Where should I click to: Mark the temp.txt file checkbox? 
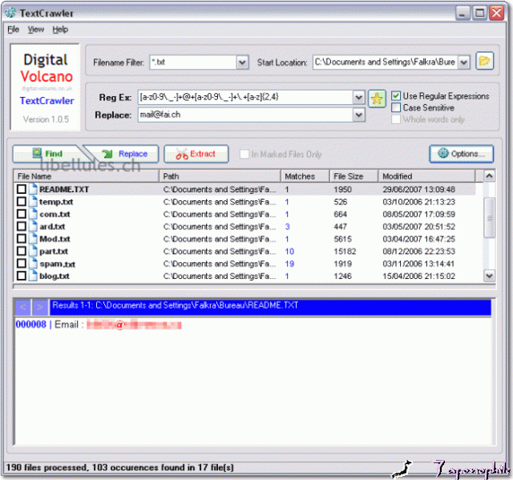click(22, 201)
